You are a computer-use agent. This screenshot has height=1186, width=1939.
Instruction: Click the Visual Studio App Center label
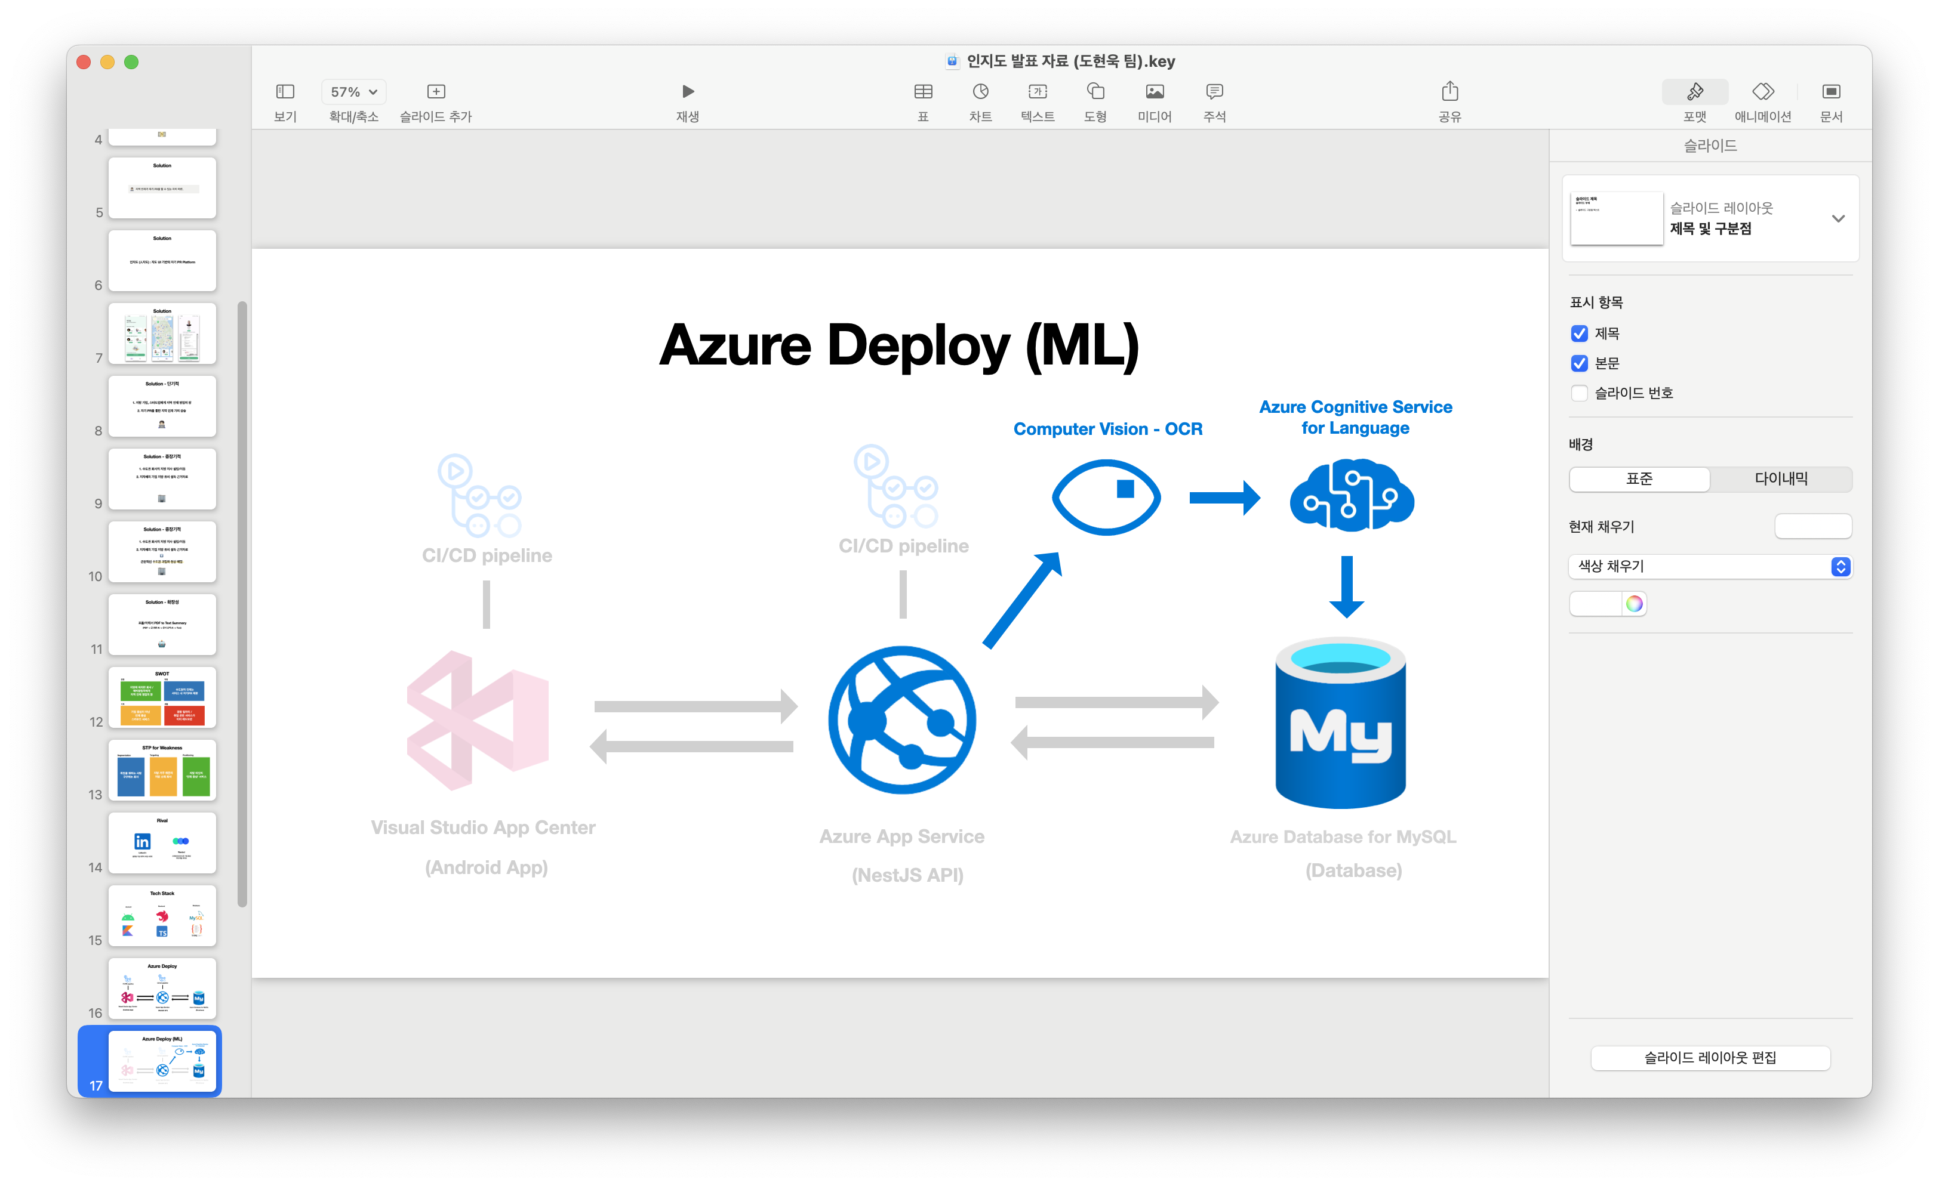pyautogui.click(x=483, y=827)
